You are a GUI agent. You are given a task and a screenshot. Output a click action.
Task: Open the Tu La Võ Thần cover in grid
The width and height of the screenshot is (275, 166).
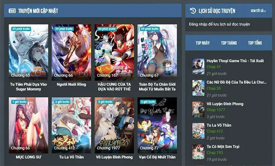click(x=71, y=125)
